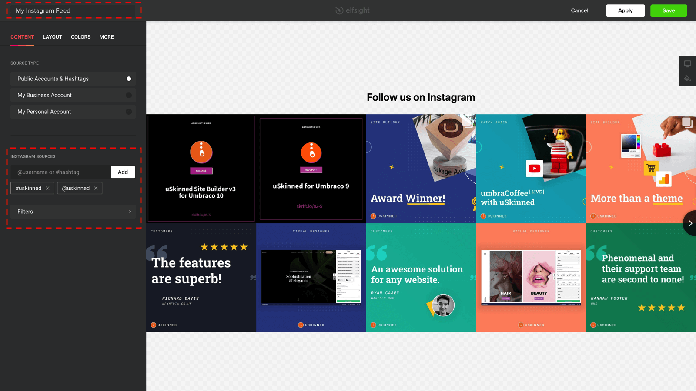Click the YouTube play icon on umbraCoffee post

point(534,169)
